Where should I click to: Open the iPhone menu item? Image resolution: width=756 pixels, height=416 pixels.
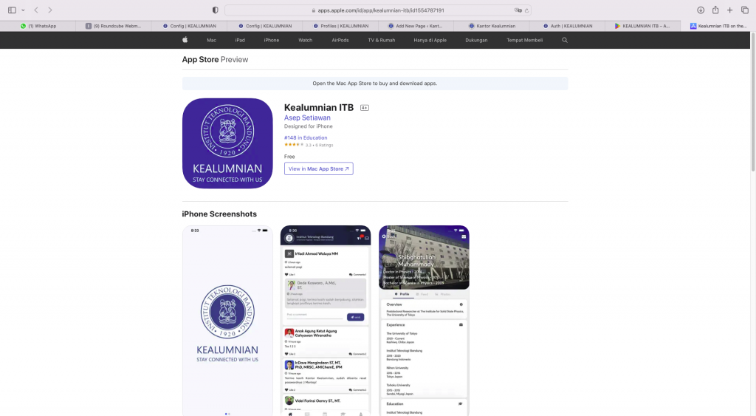(x=272, y=40)
